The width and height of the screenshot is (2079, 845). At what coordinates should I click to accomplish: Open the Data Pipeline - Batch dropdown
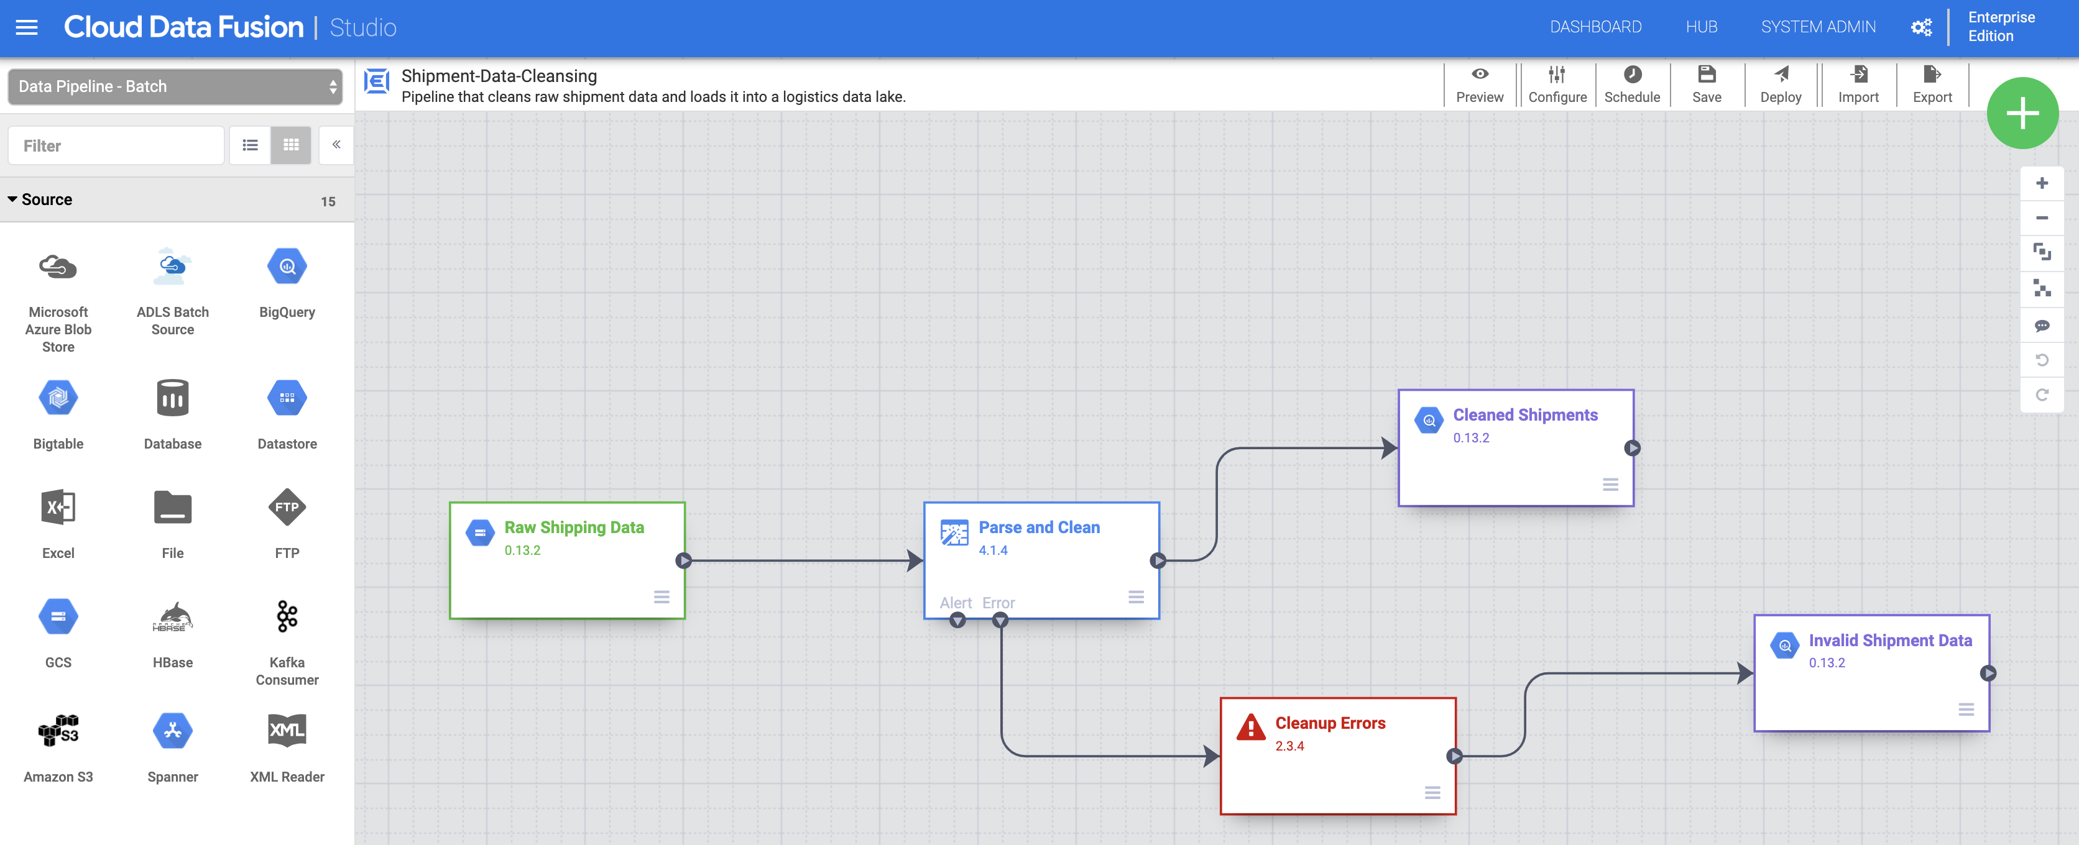point(174,86)
